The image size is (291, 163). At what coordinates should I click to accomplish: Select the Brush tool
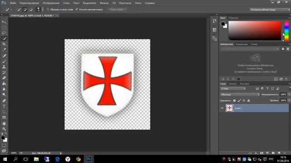click(x=4, y=61)
